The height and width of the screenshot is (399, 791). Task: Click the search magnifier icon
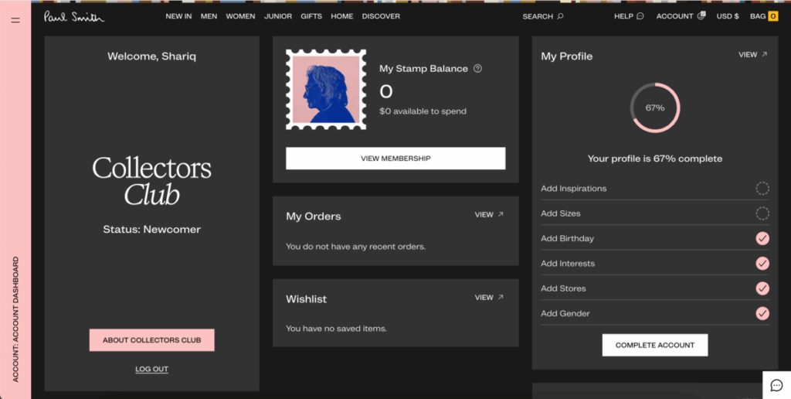click(x=561, y=16)
